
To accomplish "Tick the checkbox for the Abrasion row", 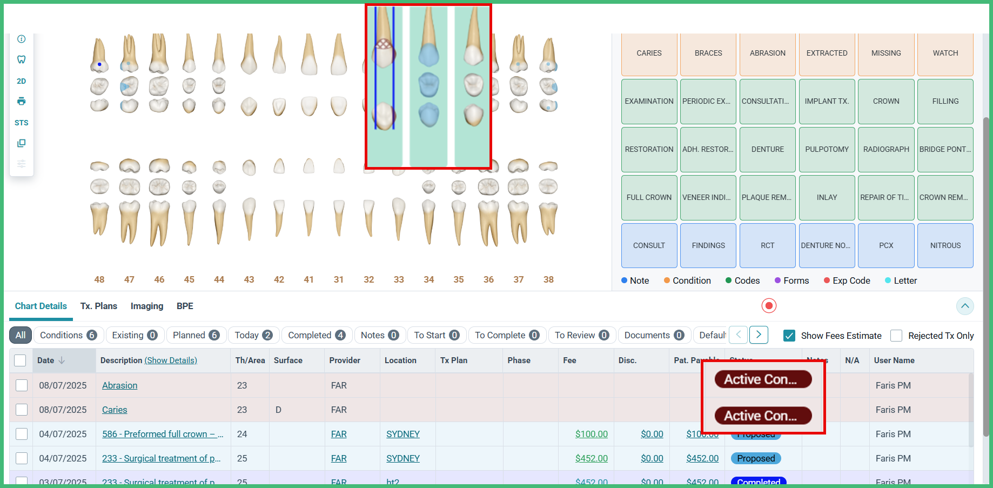I will point(22,385).
